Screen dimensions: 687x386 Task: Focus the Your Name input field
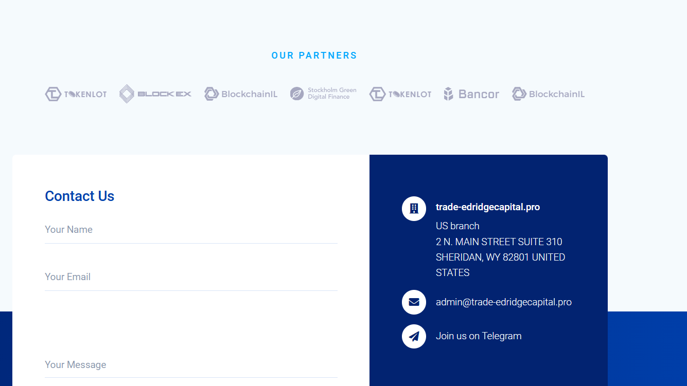(x=191, y=230)
